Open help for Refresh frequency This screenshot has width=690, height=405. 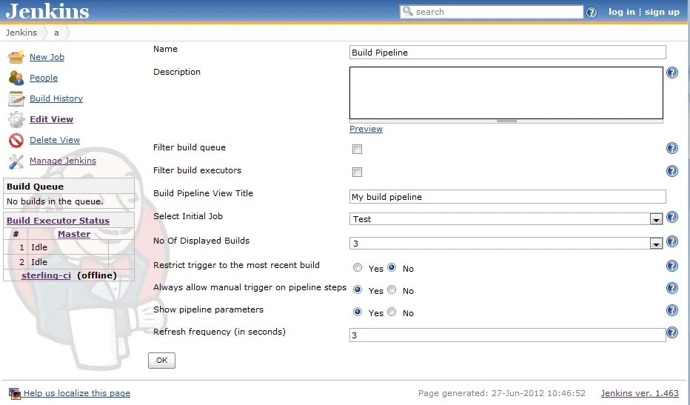pyautogui.click(x=672, y=332)
